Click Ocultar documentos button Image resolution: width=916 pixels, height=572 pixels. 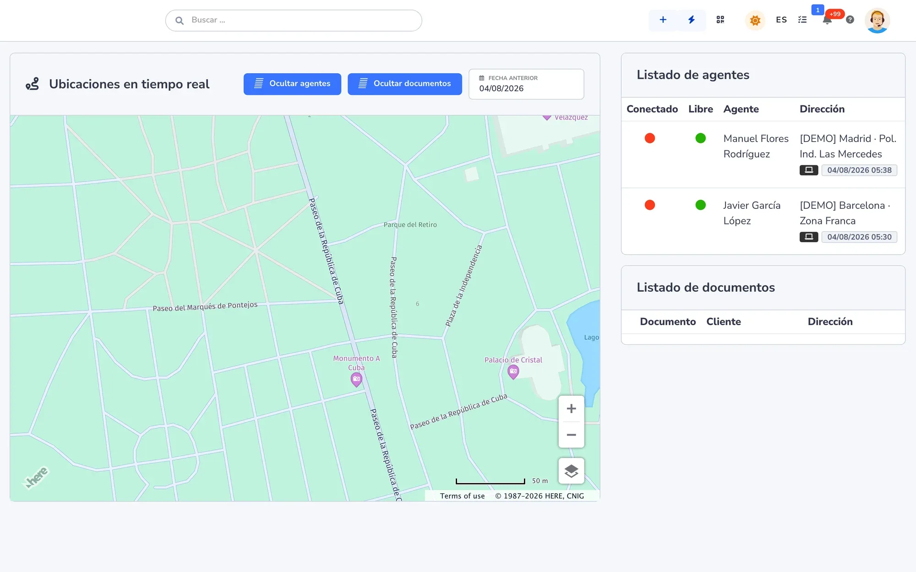(405, 84)
